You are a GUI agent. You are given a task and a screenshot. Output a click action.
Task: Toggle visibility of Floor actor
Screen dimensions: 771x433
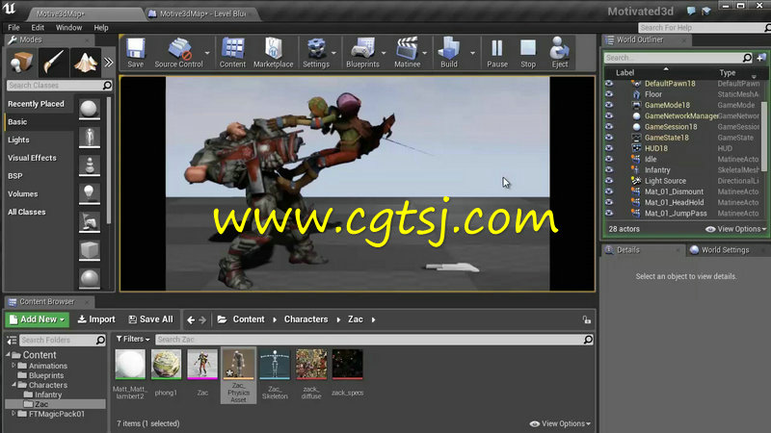(609, 94)
